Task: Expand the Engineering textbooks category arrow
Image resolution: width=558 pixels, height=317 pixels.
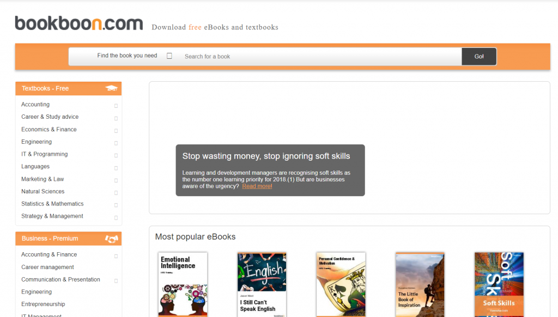Action: tap(116, 143)
